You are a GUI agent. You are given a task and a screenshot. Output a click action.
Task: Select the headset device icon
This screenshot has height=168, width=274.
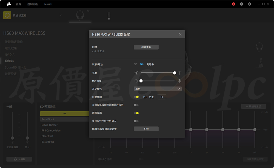[x=81, y=15]
